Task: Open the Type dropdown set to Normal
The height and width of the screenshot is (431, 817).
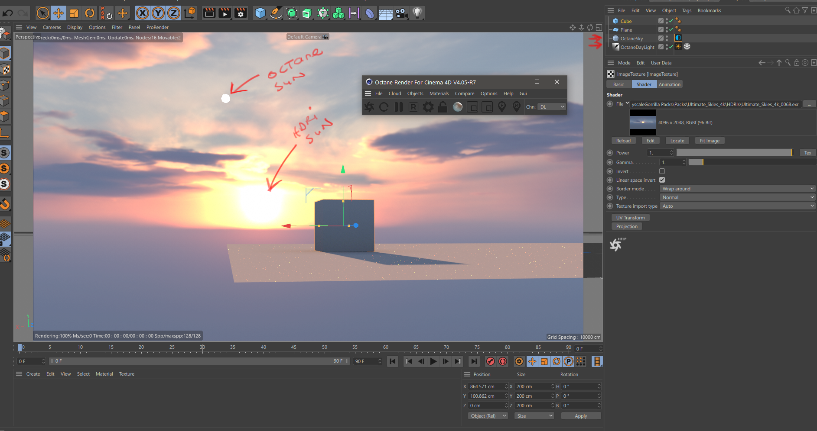Action: pyautogui.click(x=737, y=197)
